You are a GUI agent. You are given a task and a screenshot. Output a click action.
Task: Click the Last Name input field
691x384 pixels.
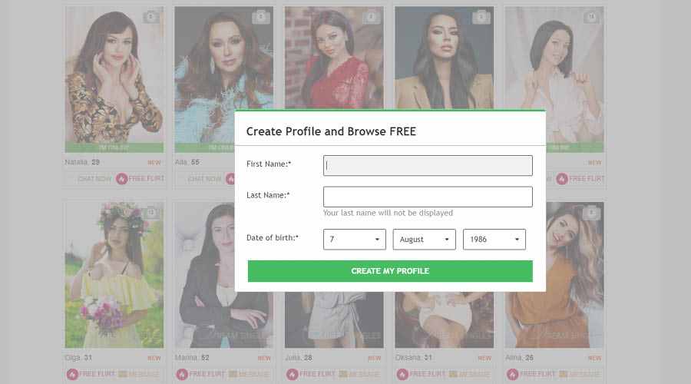[428, 197]
